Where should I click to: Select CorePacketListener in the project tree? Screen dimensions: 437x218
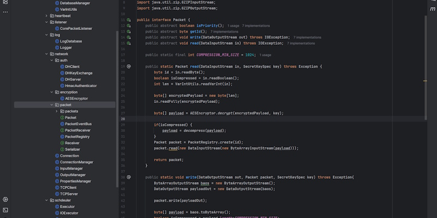(x=76, y=28)
